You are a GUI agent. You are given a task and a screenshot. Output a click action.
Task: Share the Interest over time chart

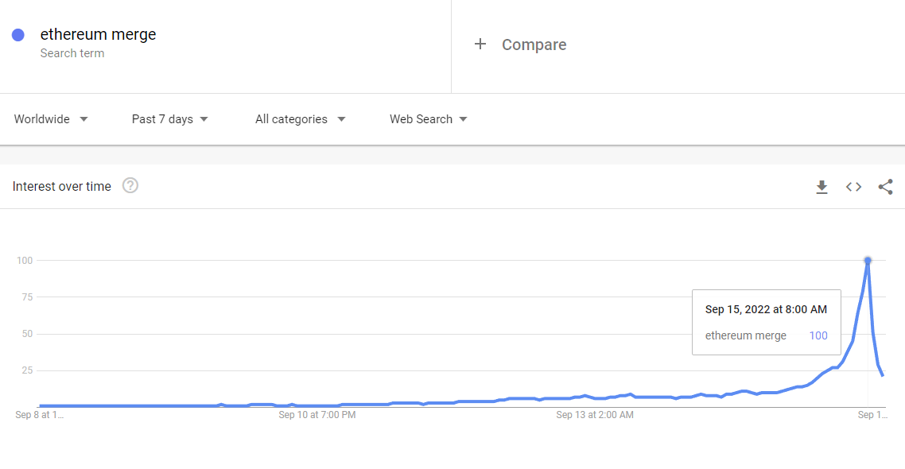tap(885, 187)
